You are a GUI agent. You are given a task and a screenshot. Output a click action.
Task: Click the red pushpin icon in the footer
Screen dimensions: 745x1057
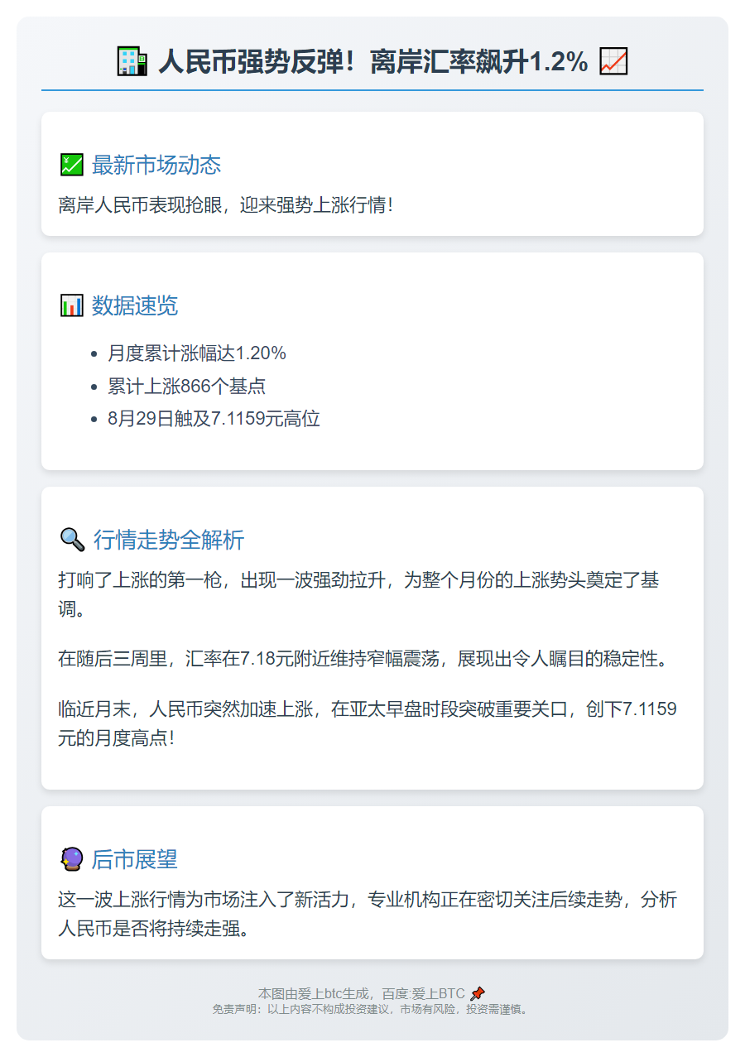click(x=478, y=992)
